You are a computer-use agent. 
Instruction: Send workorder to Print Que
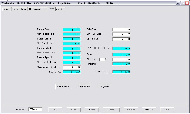click(x=149, y=109)
